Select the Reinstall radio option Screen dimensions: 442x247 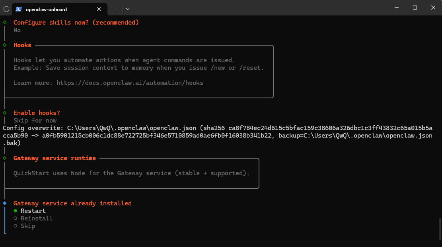click(x=16, y=218)
